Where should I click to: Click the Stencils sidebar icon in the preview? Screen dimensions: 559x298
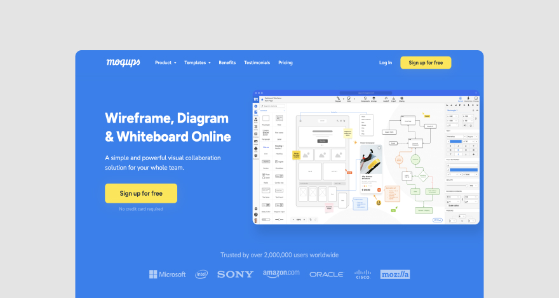(255, 113)
